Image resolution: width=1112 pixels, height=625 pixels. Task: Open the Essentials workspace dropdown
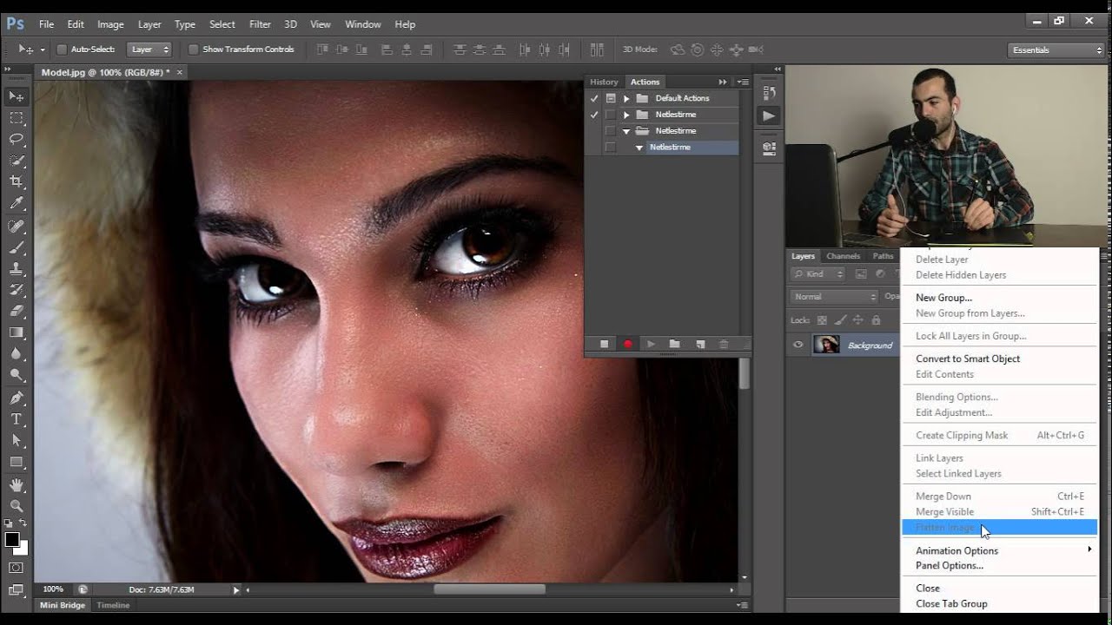pyautogui.click(x=1056, y=50)
